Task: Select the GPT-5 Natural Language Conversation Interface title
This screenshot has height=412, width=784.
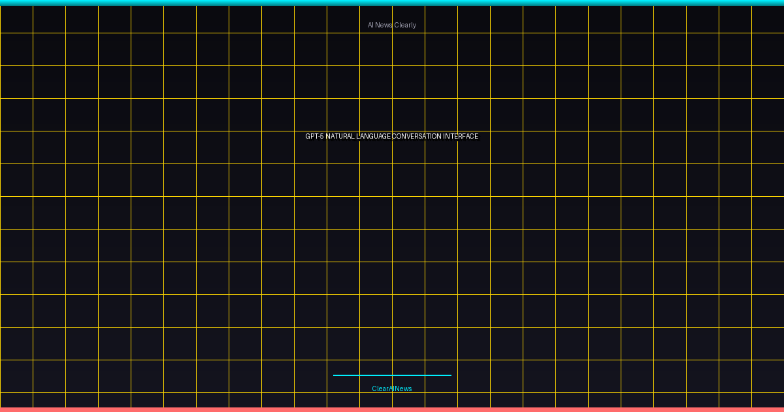Action: [x=392, y=136]
